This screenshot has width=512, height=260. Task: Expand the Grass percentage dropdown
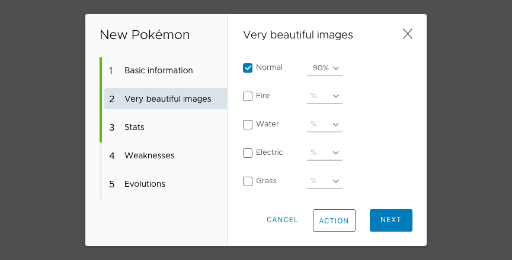325,181
